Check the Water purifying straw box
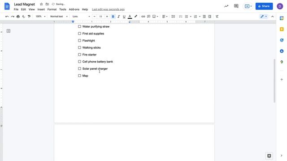Viewport: 287px width, 161px height. pos(79,26)
